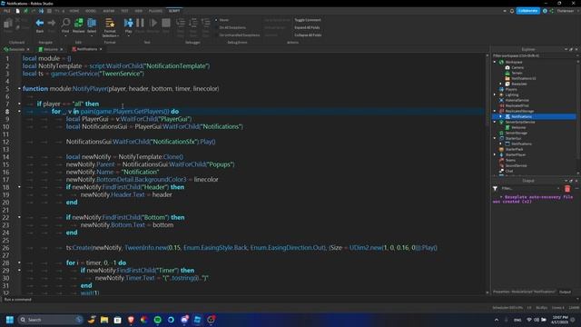The image size is (581, 327).
Task: Select Welcome script in Explorer
Action: (518, 127)
